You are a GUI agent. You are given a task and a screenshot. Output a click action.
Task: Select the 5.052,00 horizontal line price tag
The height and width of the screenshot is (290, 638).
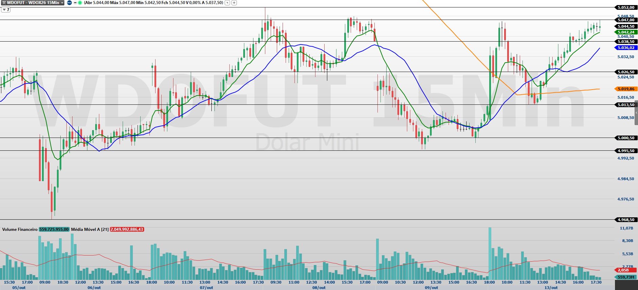pos(626,7)
